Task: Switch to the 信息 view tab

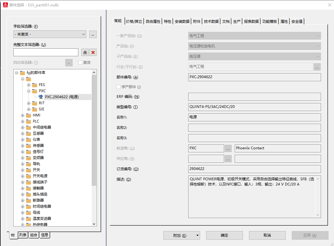Action: click(45, 235)
